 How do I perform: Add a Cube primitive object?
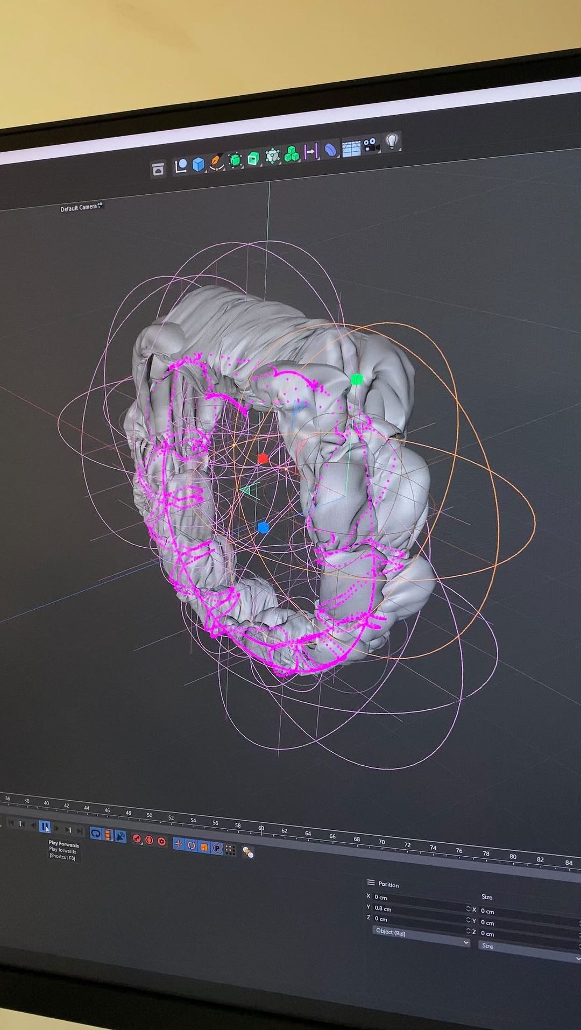pyautogui.click(x=199, y=164)
